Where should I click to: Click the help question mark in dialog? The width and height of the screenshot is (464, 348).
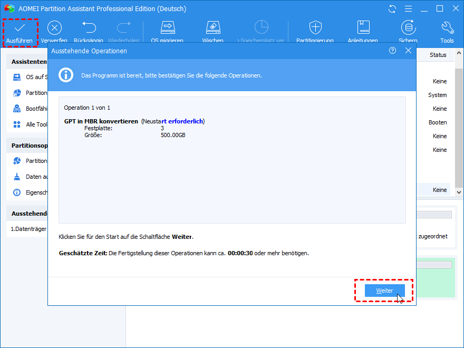tap(392, 51)
